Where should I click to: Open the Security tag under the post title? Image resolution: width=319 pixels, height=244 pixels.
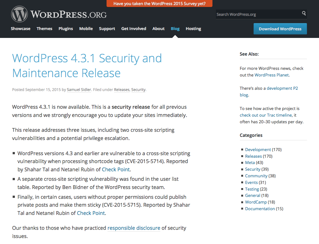click(138, 90)
